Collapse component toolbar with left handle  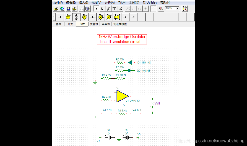(54, 17)
